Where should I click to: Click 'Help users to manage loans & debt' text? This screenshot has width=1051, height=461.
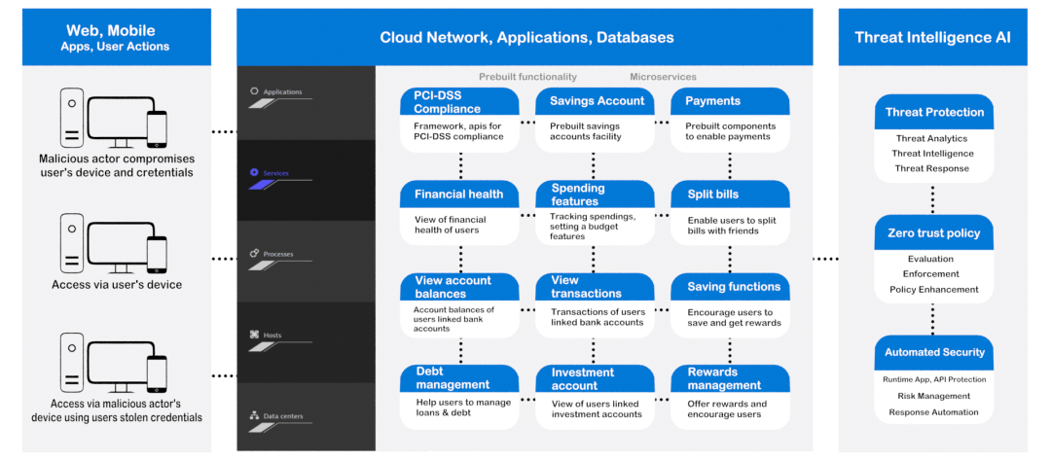point(463,408)
